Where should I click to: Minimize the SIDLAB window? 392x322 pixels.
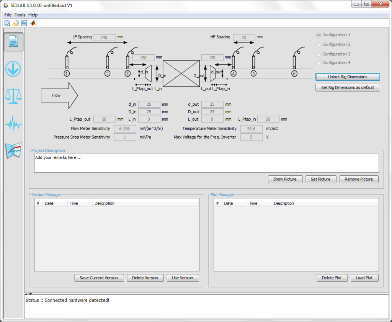tap(356, 4)
